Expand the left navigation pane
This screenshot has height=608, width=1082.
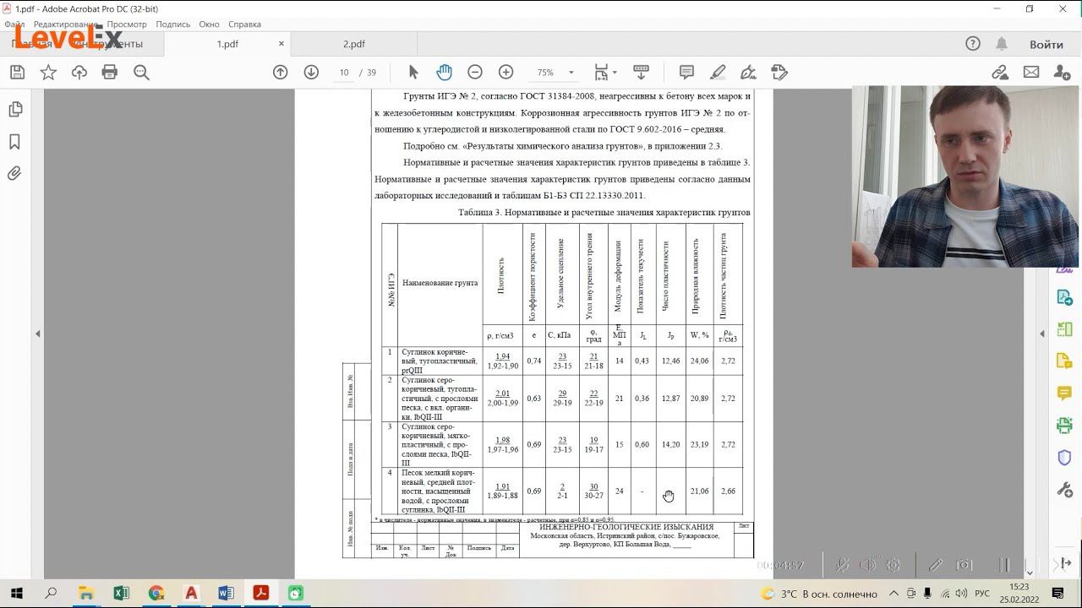tap(37, 334)
